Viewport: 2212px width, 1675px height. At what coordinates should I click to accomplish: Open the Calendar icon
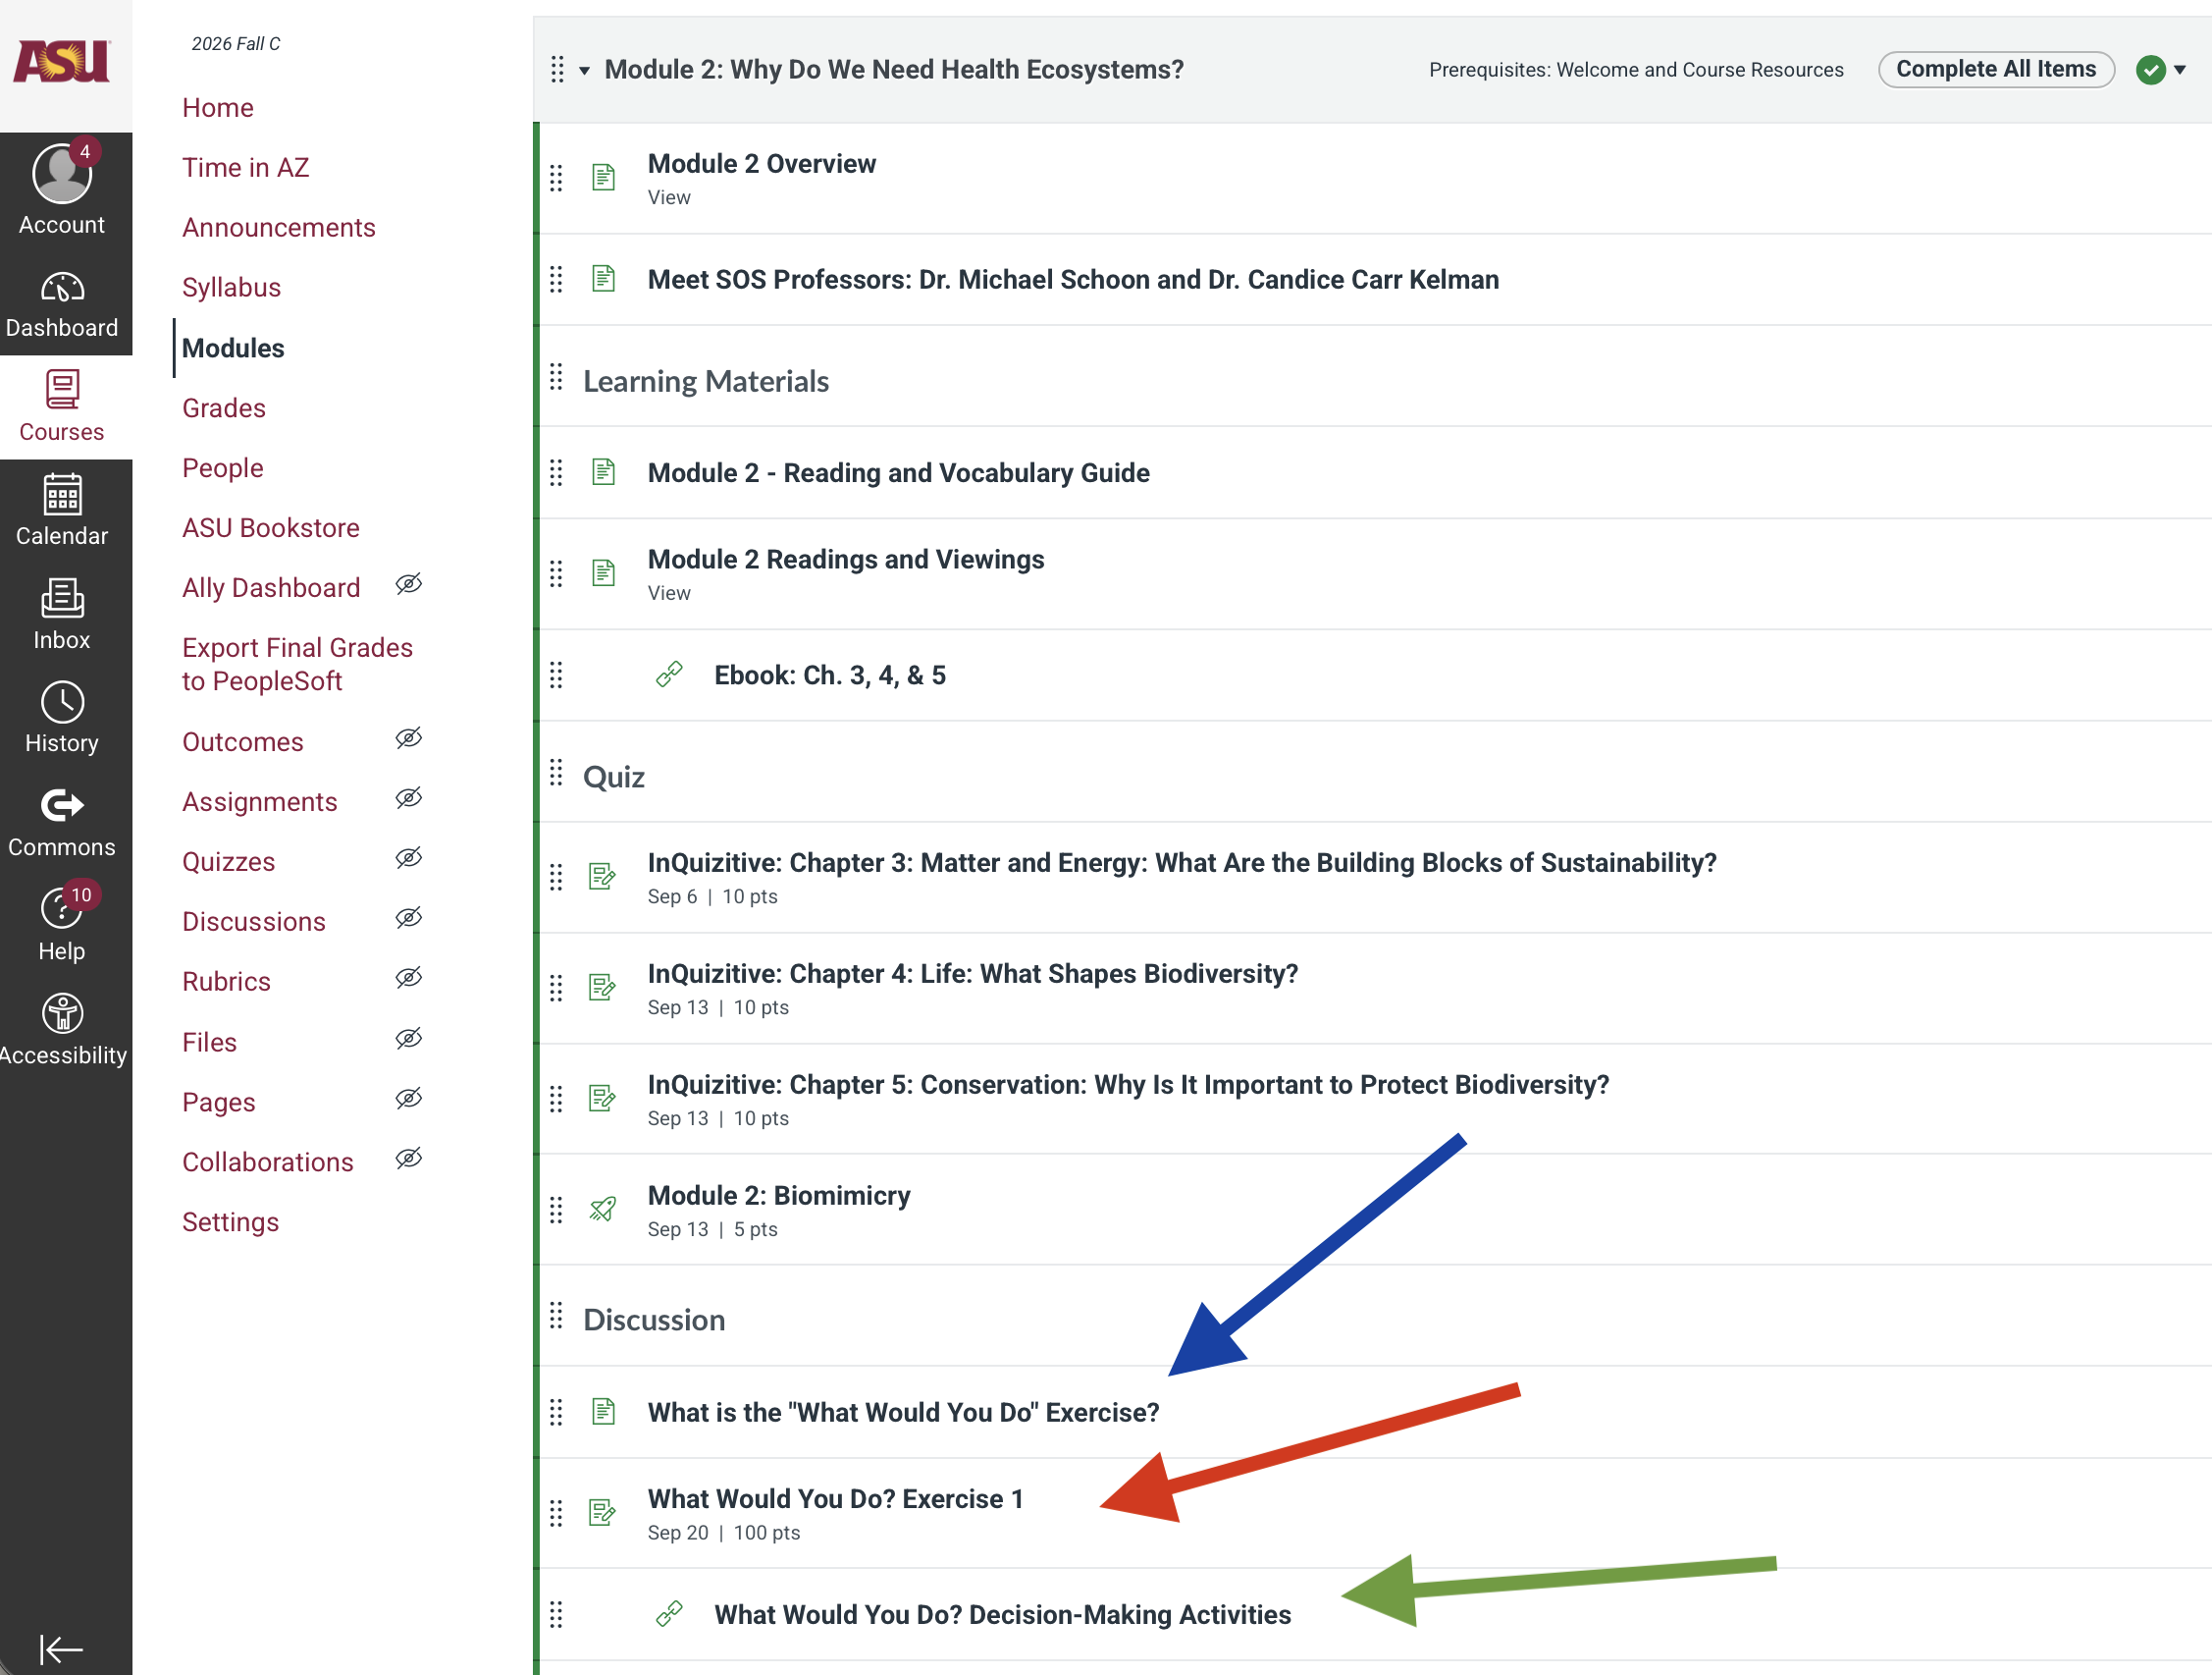62,512
